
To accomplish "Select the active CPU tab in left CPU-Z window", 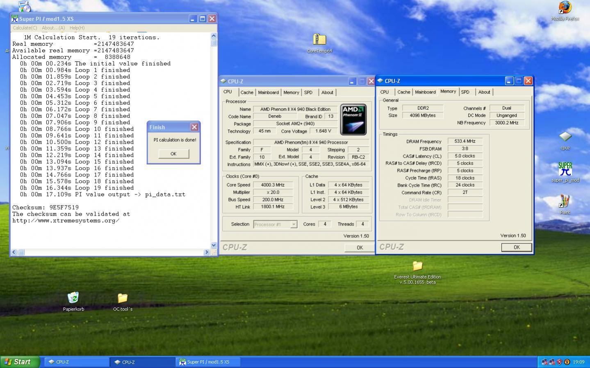I will [x=228, y=92].
